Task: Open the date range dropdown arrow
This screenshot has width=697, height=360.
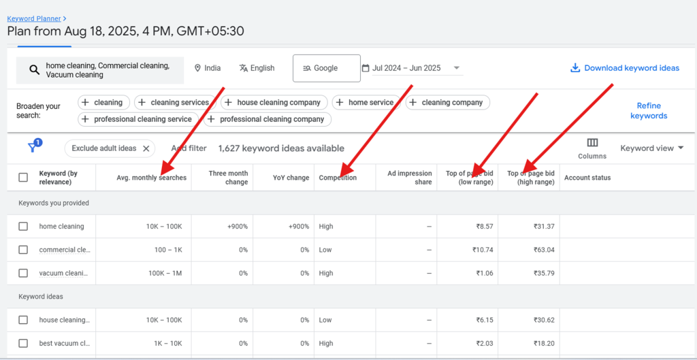Action: click(x=456, y=68)
